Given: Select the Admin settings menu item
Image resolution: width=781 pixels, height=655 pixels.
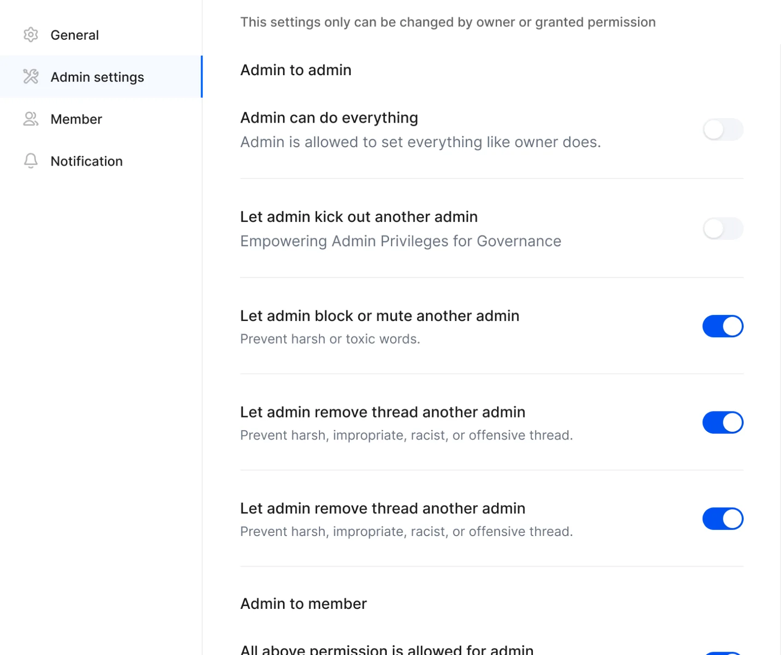Looking at the screenshot, I should pos(97,77).
